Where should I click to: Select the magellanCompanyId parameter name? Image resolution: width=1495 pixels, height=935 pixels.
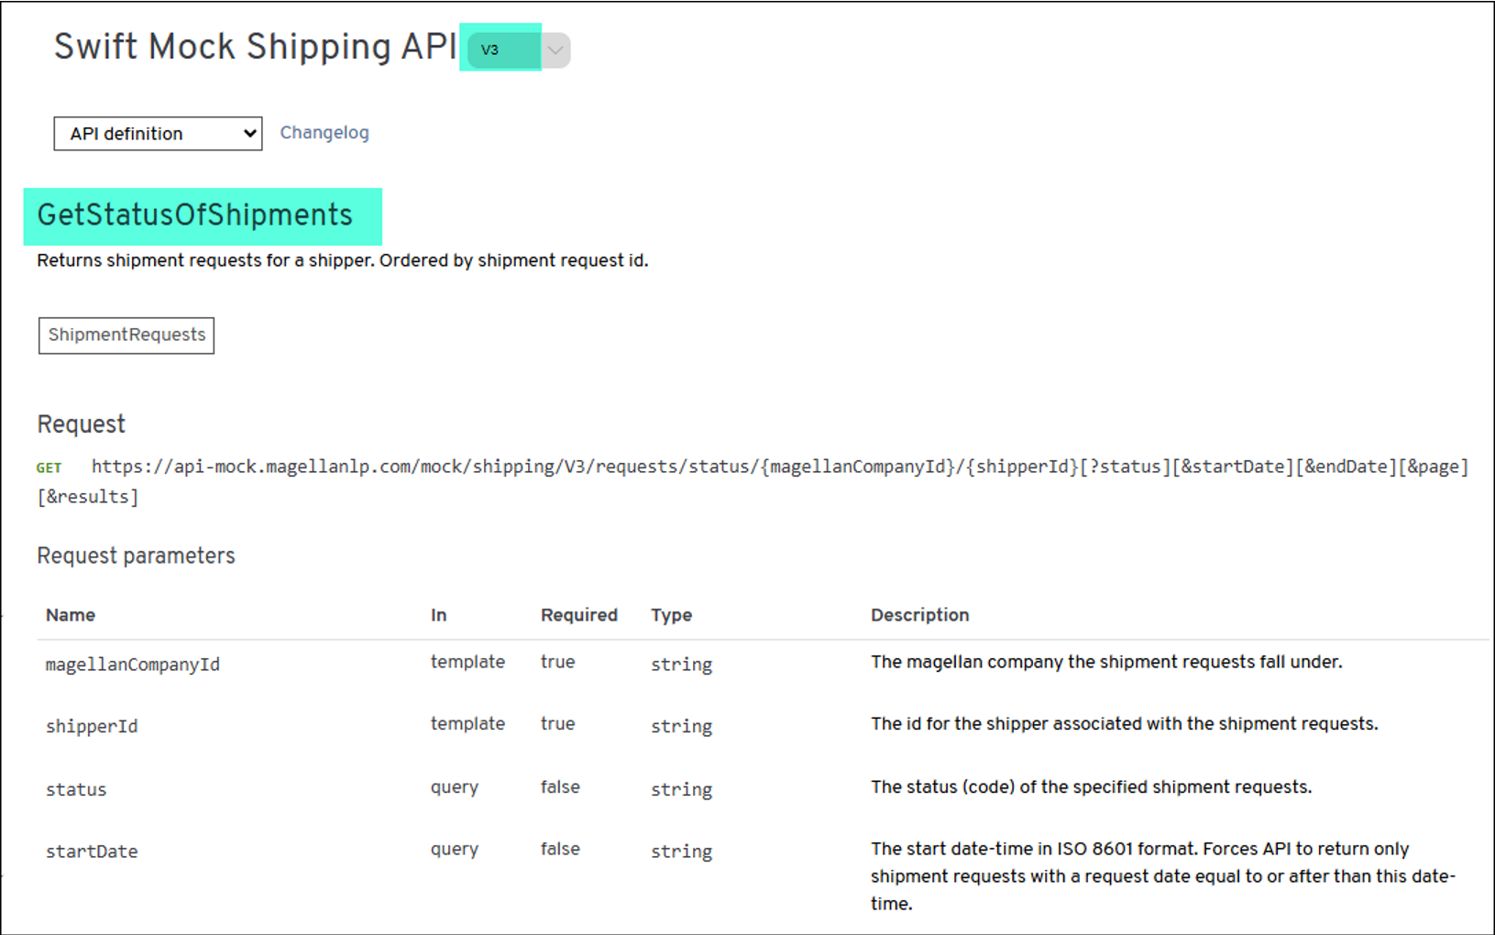[x=133, y=665]
